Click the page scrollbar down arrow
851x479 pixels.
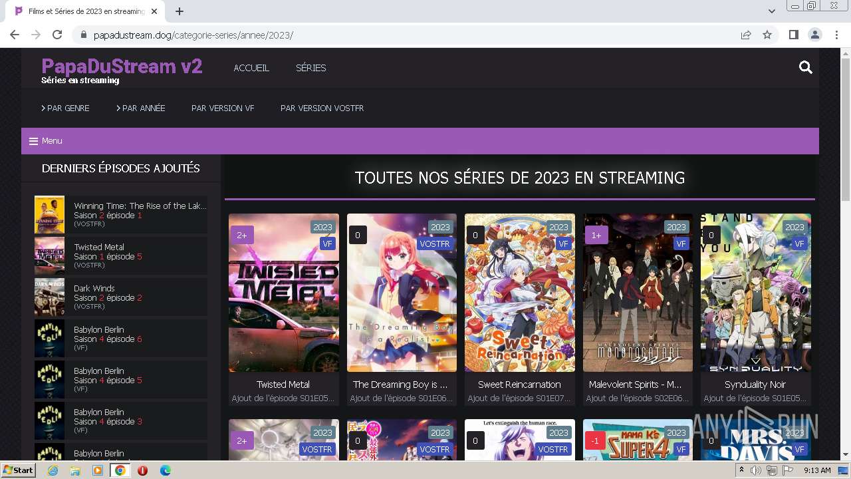click(846, 455)
